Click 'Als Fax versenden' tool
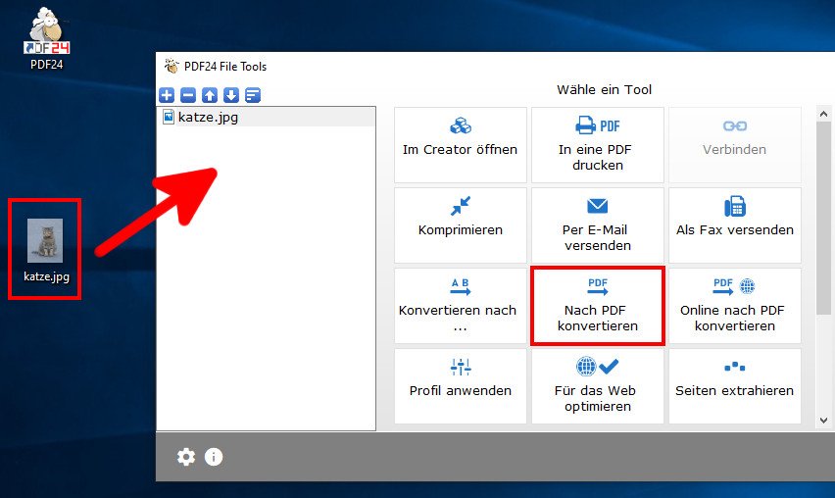Screen dimensions: 835x498 [x=734, y=224]
